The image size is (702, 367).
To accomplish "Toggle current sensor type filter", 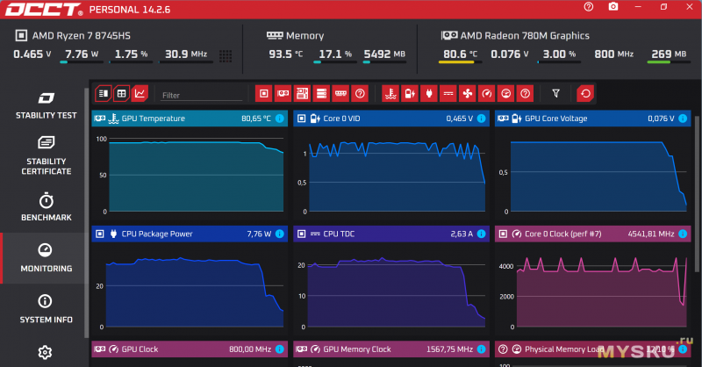I will coord(448,94).
